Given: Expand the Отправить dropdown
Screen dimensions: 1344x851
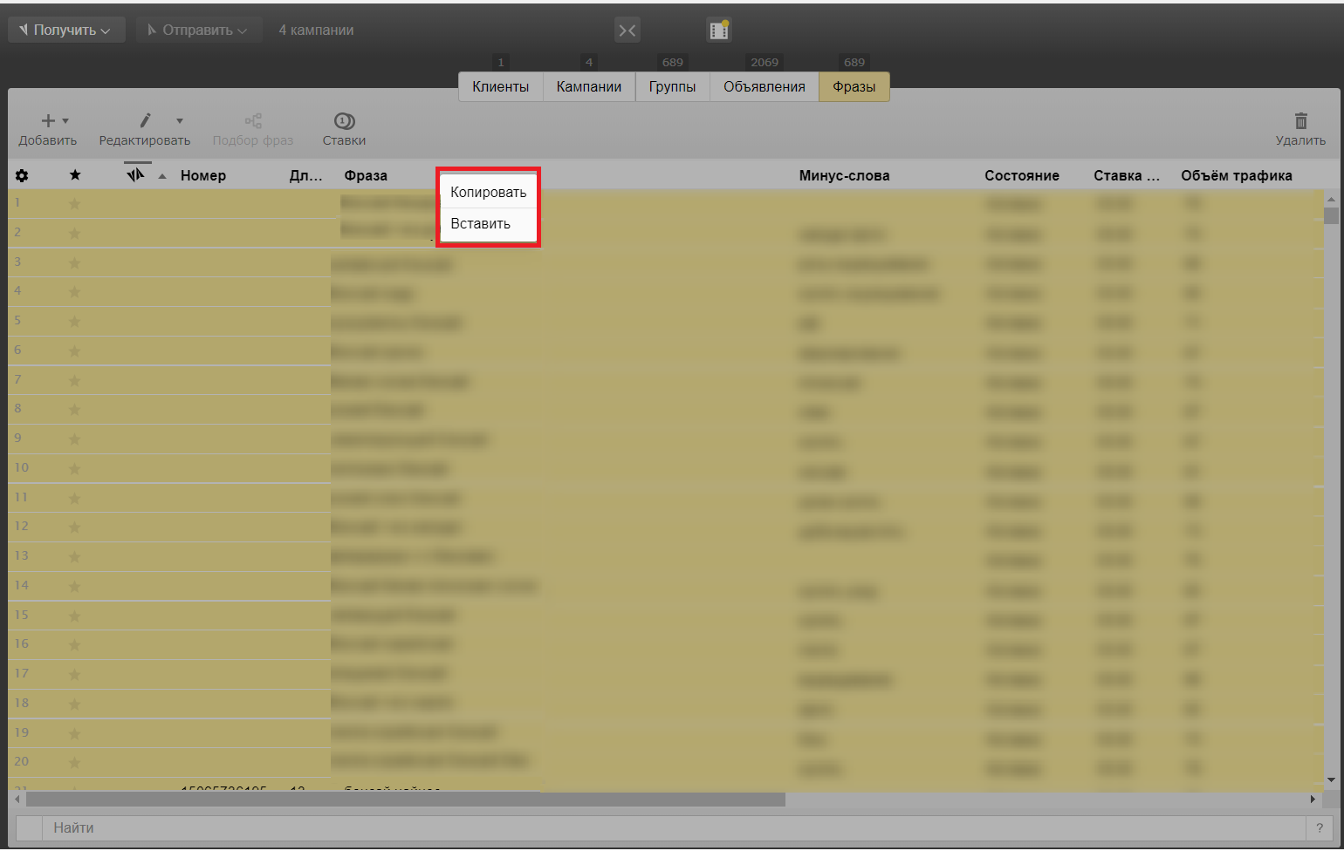Looking at the screenshot, I should (198, 31).
